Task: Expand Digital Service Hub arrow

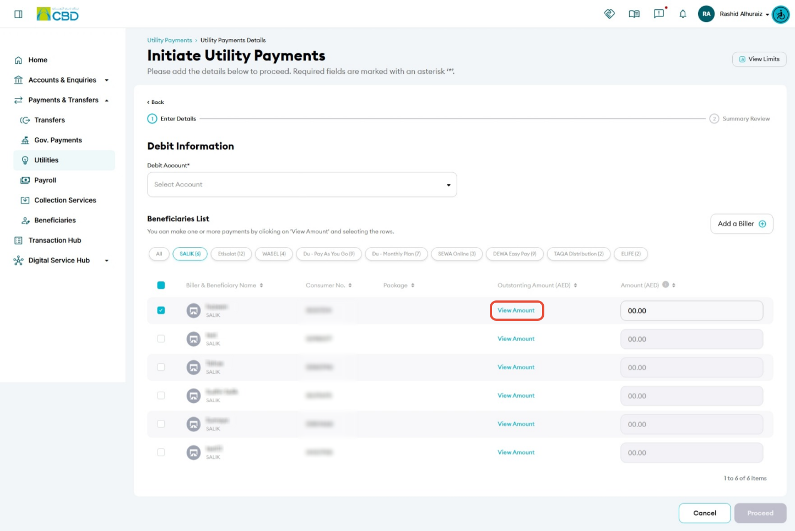Action: coord(107,261)
